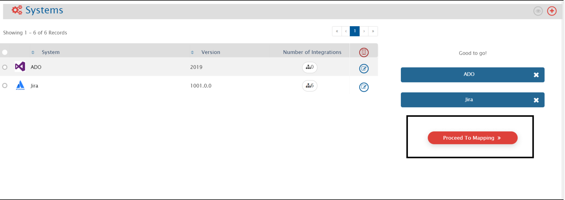Sort the table by System column
Viewport: 565px width, 200px height.
tap(32, 52)
